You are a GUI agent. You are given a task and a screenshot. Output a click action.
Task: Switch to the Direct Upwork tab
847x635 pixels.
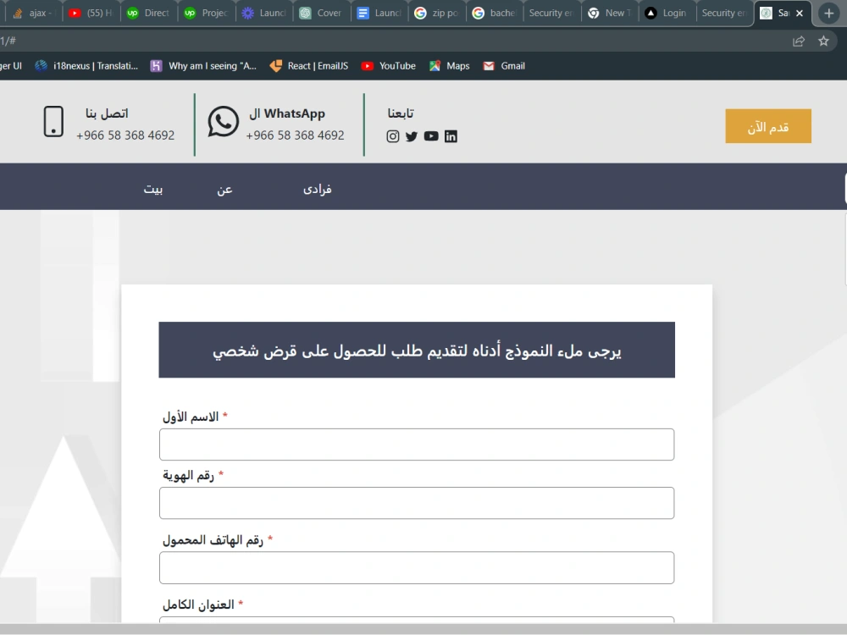tap(147, 13)
